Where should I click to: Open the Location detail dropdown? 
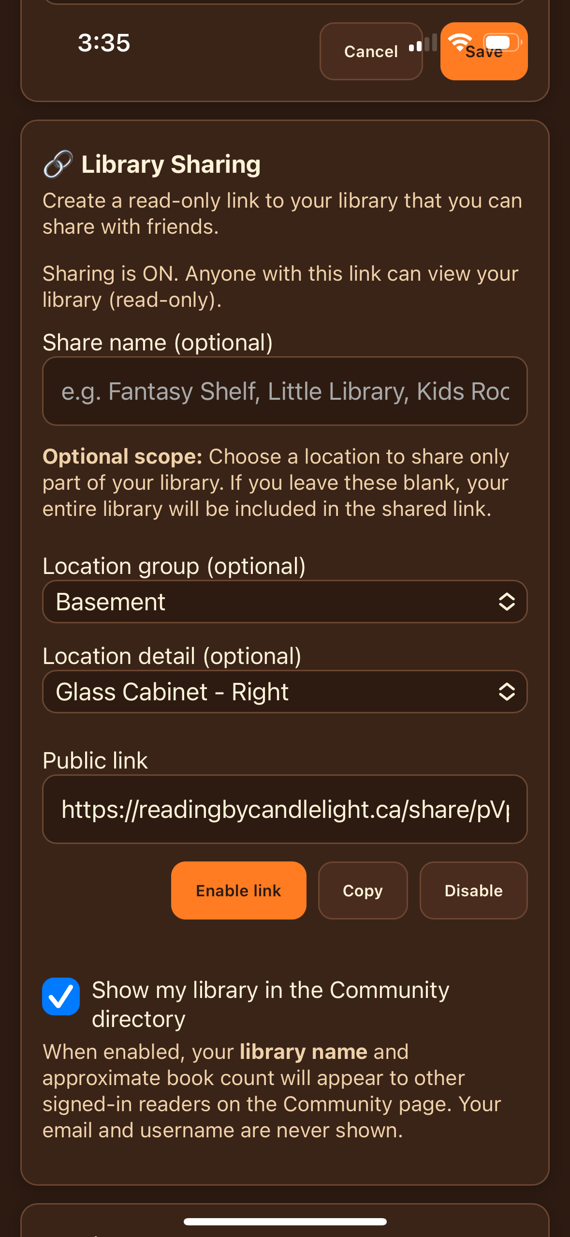click(x=285, y=692)
